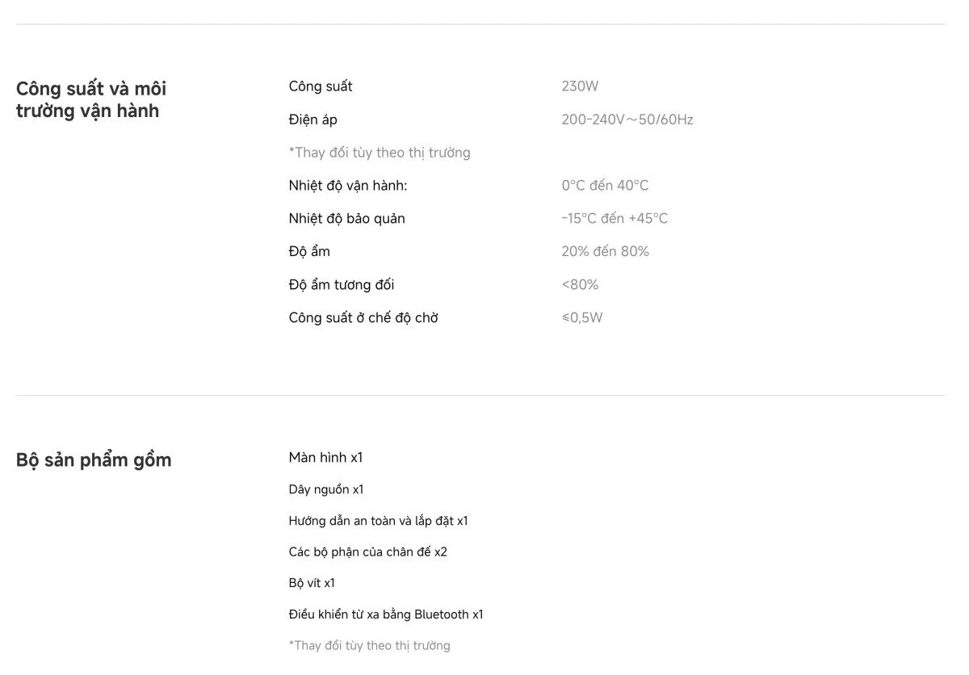The image size is (969, 675).
Task: Click the 'Công suất và môi trường vận hành' heading
Action: pos(91,99)
